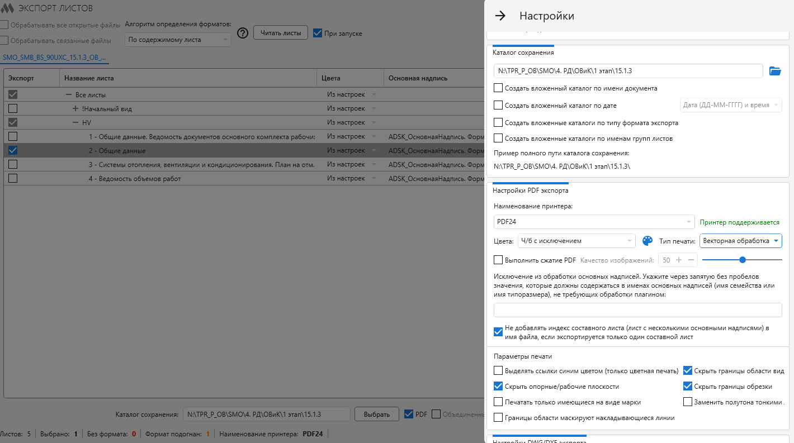
Task: Switch to SMO_SMB_BS_90UXC file tab
Action: pyautogui.click(x=54, y=58)
